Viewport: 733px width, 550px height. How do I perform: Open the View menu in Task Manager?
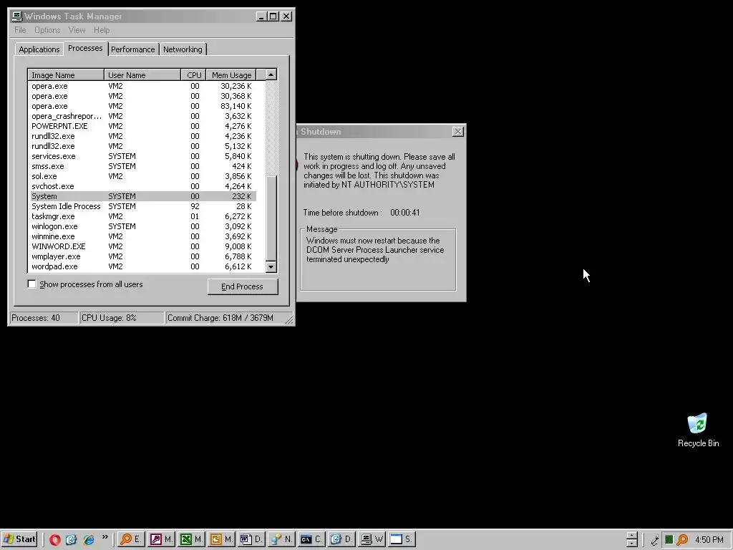point(77,30)
